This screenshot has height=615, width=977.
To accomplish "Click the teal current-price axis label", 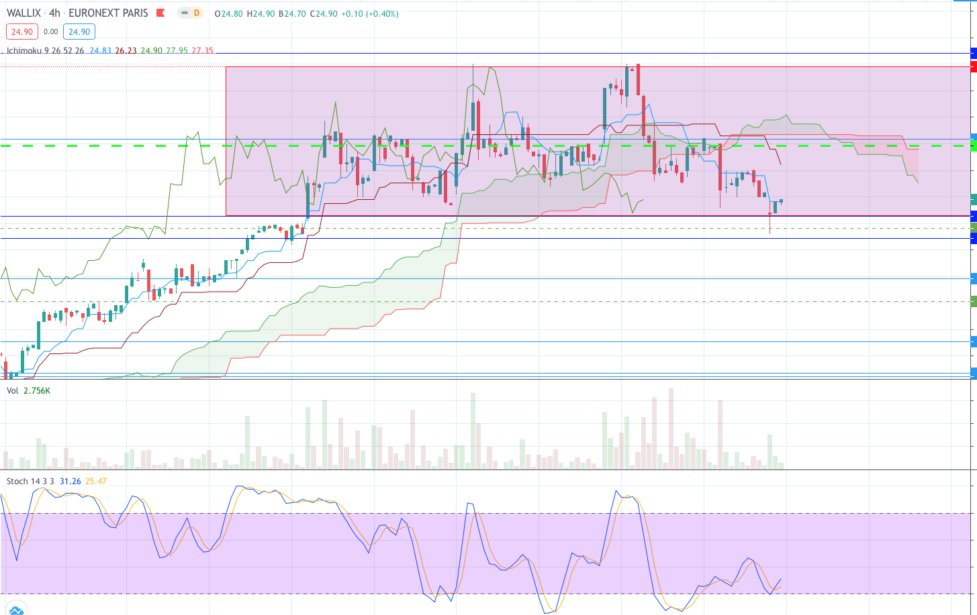I will coord(974,199).
